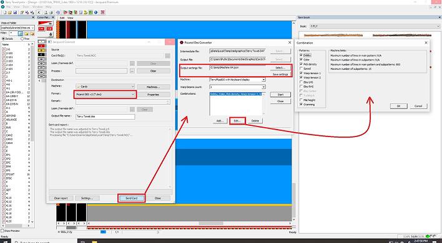The height and width of the screenshot is (243, 442).
Task: Click Edit... button under Combinations list
Action: 238,121
